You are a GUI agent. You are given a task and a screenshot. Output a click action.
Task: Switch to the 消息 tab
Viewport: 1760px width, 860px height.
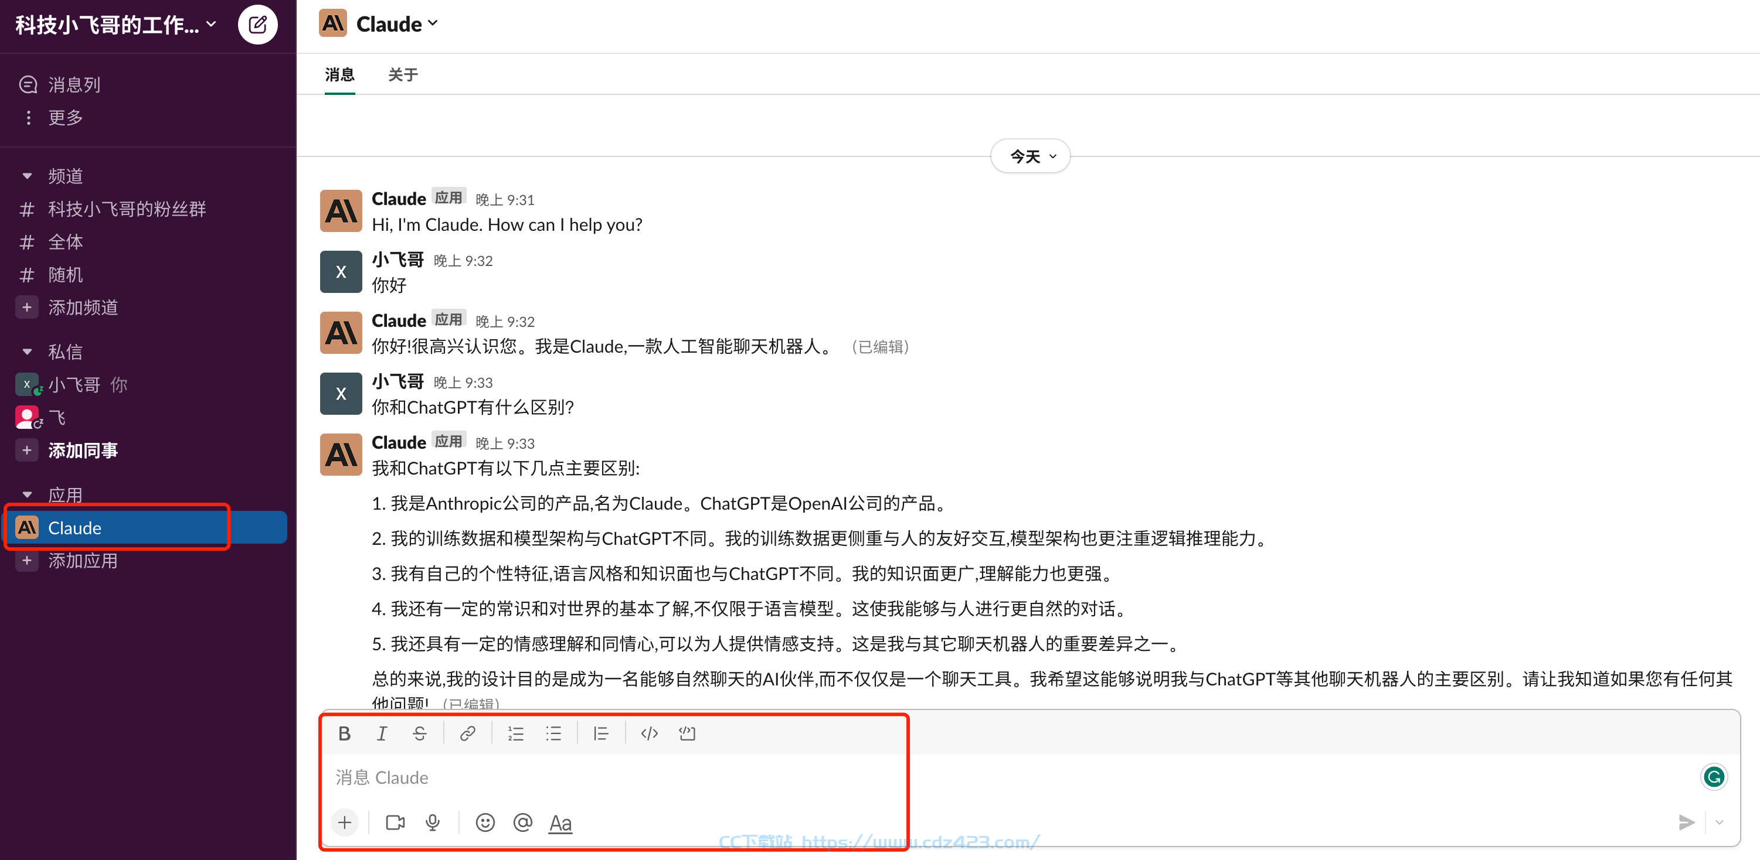coord(339,74)
